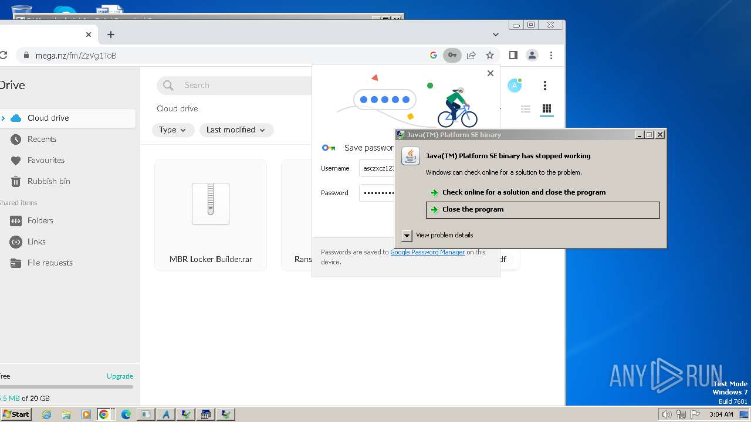Click the Password field in Save password
Image resolution: width=751 pixels, height=422 pixels.
coord(377,193)
